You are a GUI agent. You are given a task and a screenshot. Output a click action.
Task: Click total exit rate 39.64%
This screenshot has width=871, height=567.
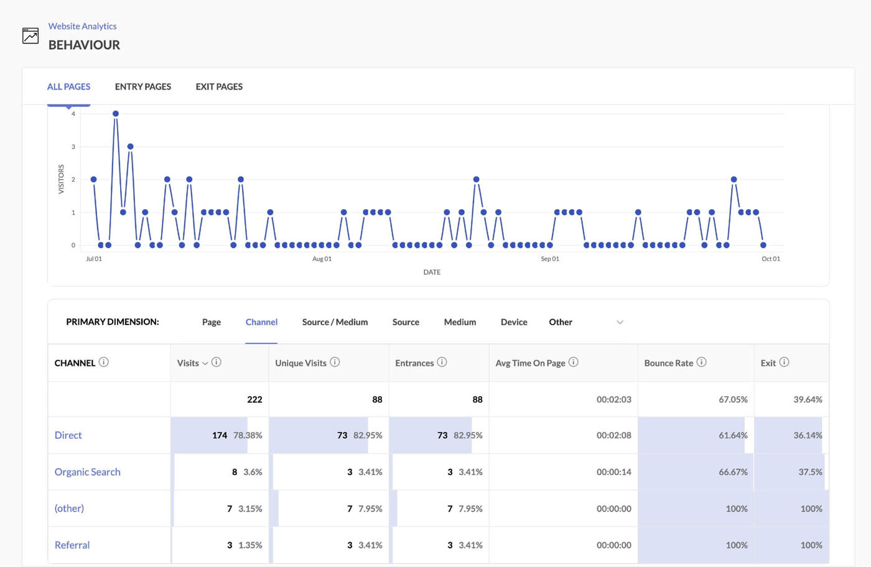coord(808,399)
